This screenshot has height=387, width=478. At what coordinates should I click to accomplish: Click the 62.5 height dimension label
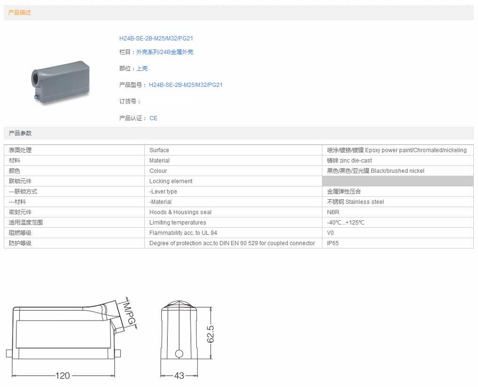211,334
